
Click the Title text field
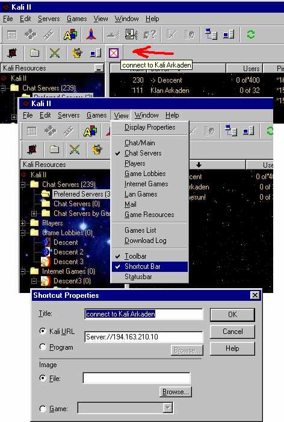point(143,314)
